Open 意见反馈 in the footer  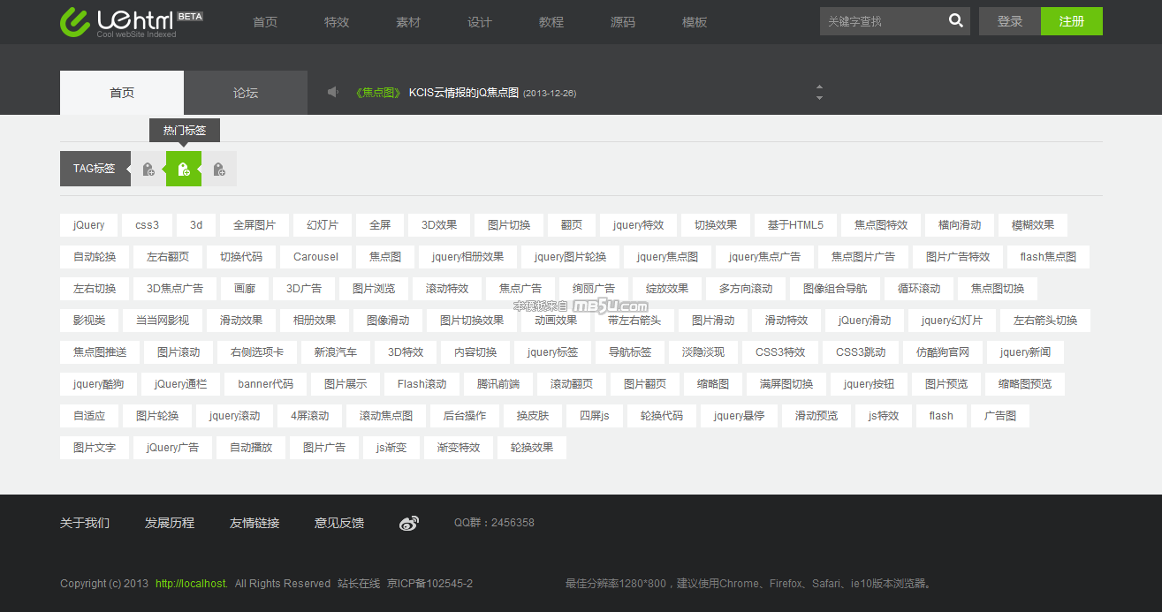click(339, 523)
